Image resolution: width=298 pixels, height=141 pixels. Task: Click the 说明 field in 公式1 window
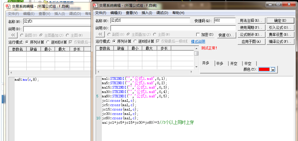[x=57, y=29]
